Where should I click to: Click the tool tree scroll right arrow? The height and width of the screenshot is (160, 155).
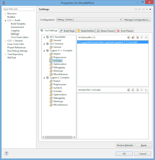pos(74,137)
